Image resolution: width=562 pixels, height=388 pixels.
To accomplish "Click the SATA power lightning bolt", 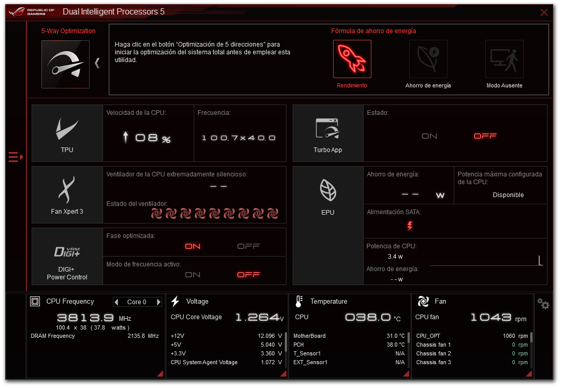I will pyautogui.click(x=410, y=226).
